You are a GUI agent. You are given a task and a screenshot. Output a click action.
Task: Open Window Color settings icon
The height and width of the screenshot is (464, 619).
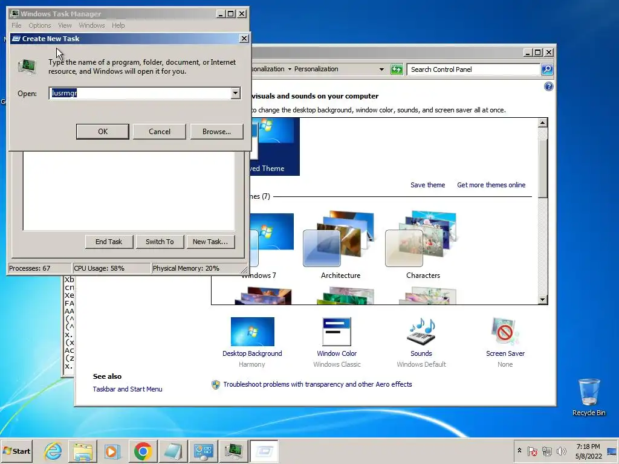[x=336, y=332]
